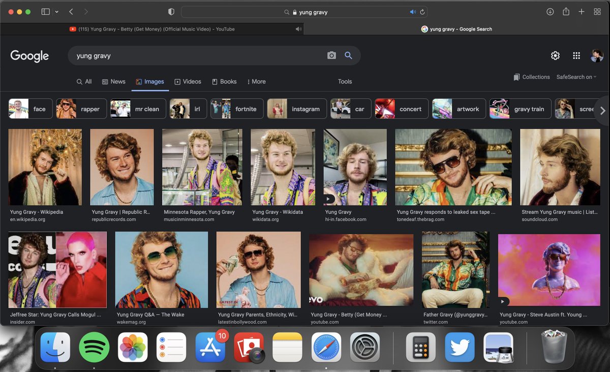
Task: Filter images by the face chip
Action: pos(30,109)
